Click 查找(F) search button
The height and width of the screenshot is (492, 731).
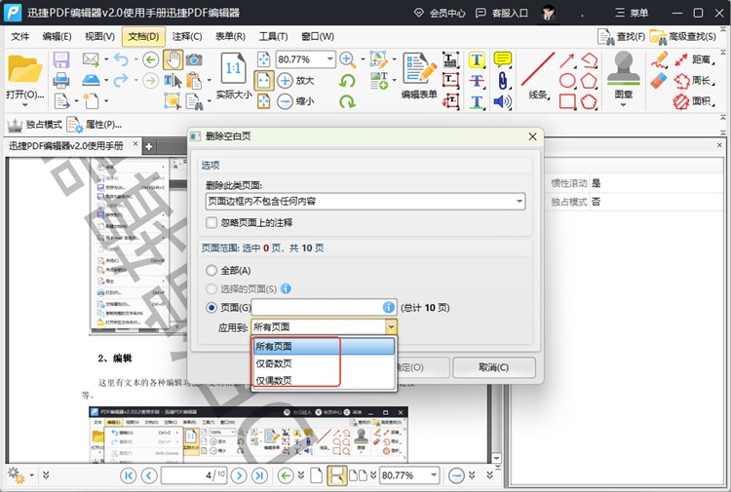(622, 36)
